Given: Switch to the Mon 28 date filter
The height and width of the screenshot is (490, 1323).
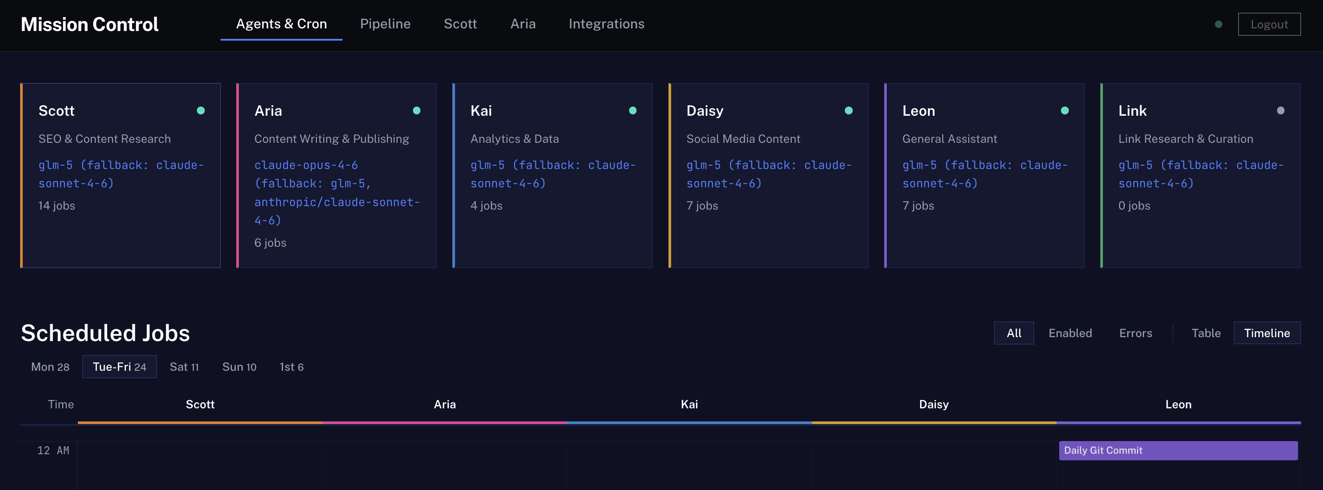Looking at the screenshot, I should [50, 366].
